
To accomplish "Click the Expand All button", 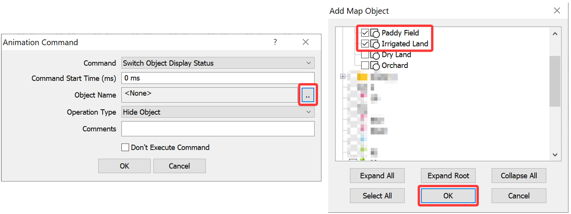I will click(377, 176).
